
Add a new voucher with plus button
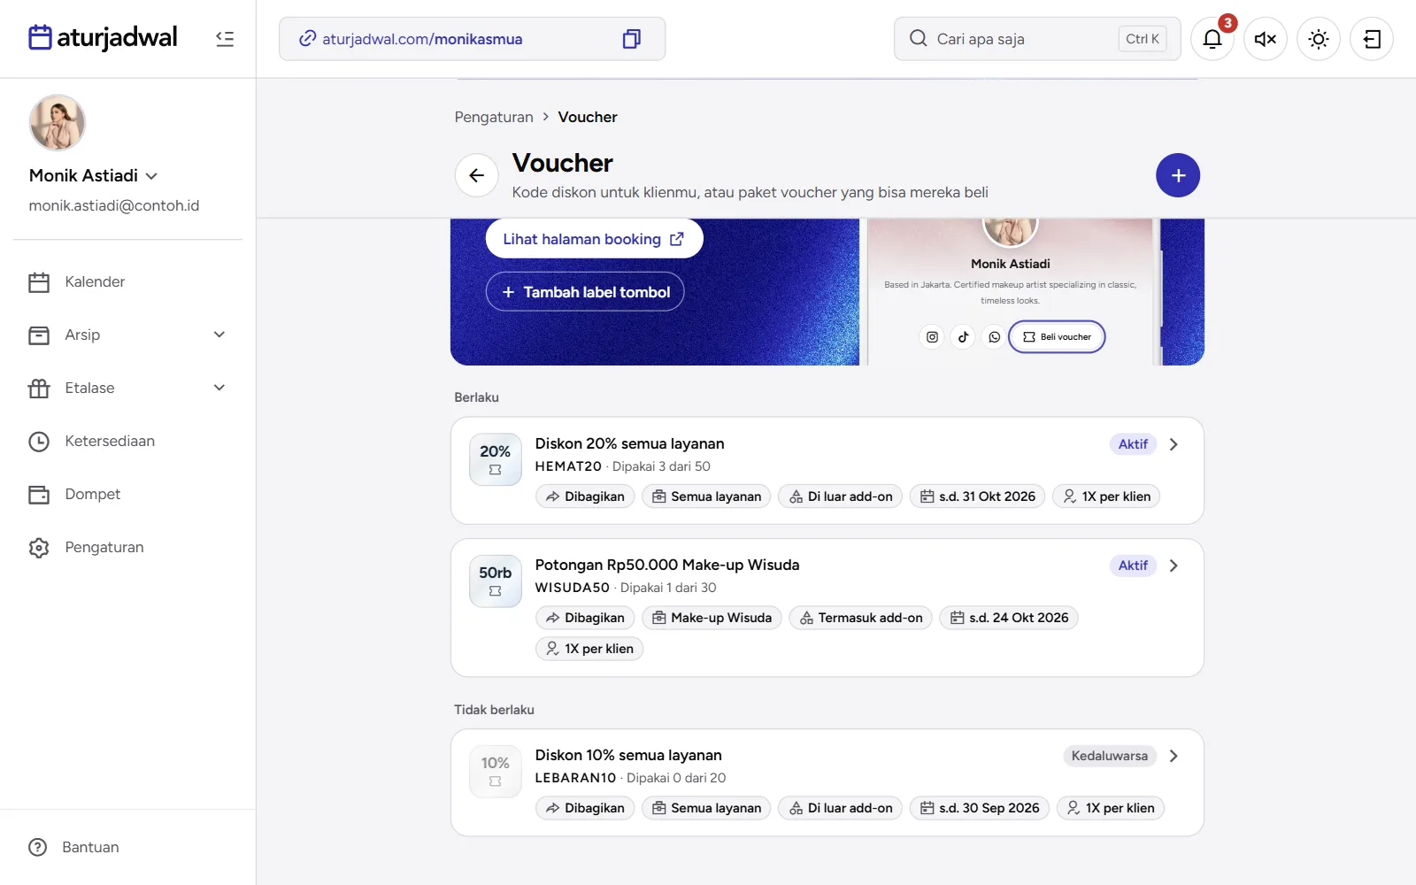(x=1178, y=175)
